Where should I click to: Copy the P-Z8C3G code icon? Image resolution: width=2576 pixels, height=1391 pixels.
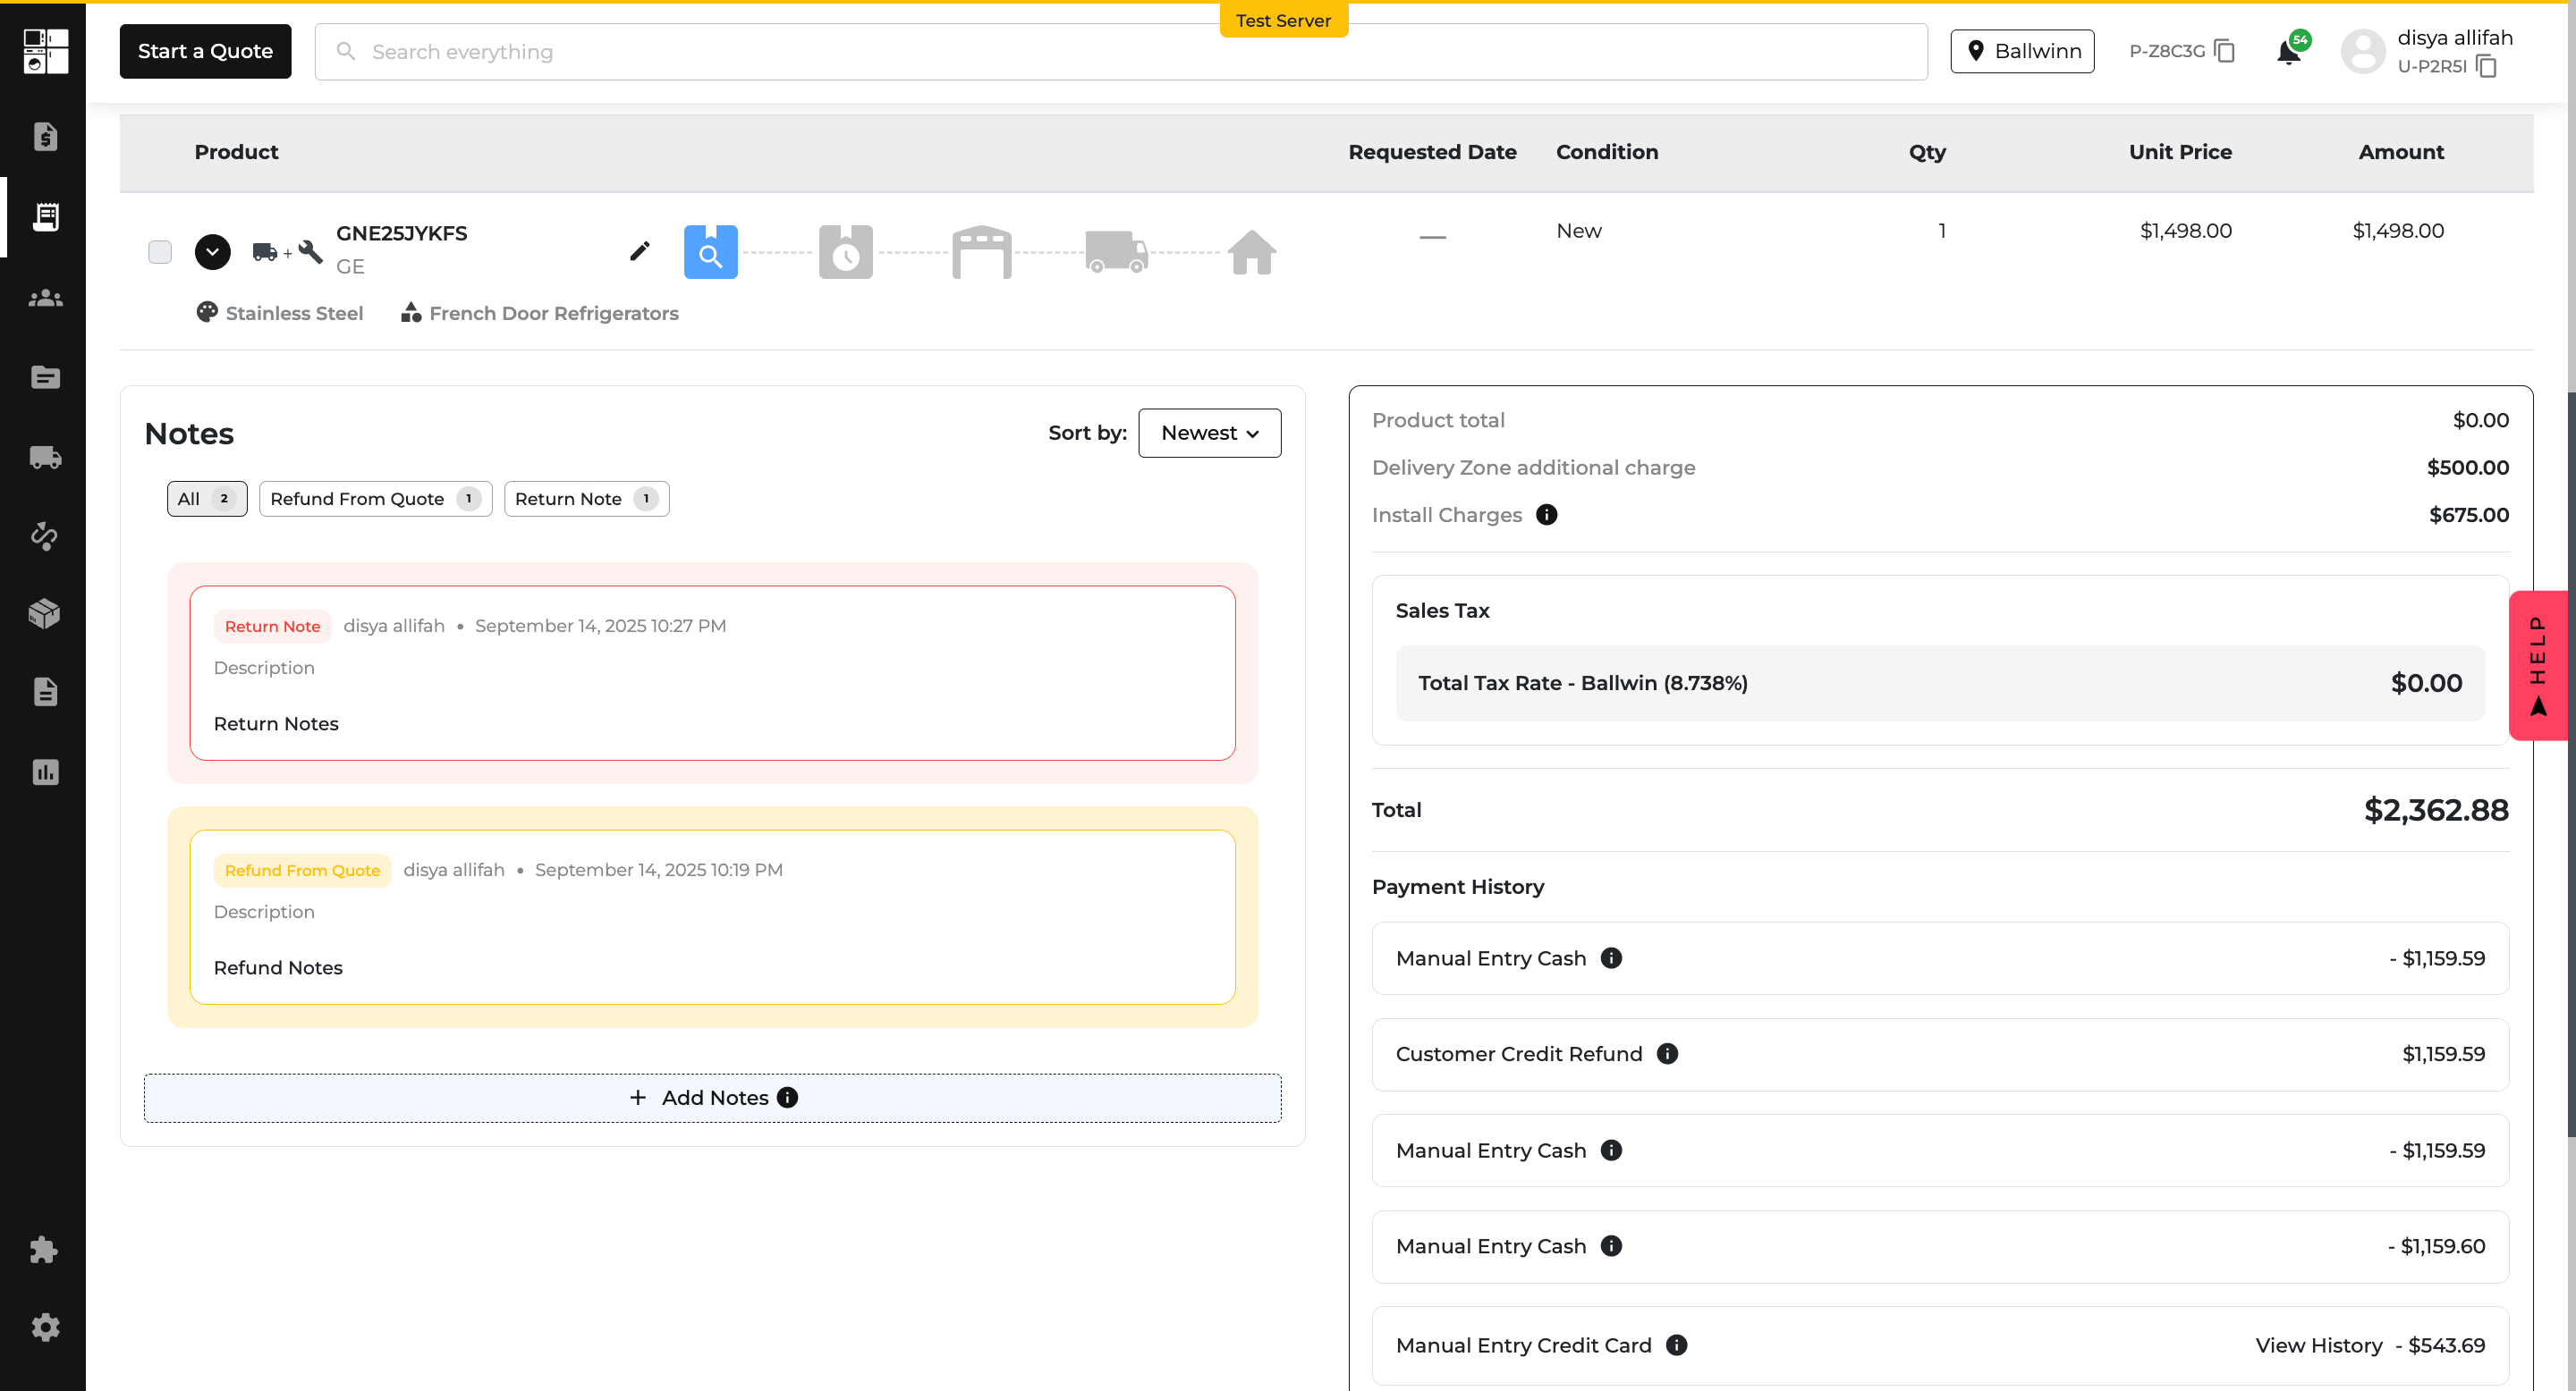(2224, 51)
